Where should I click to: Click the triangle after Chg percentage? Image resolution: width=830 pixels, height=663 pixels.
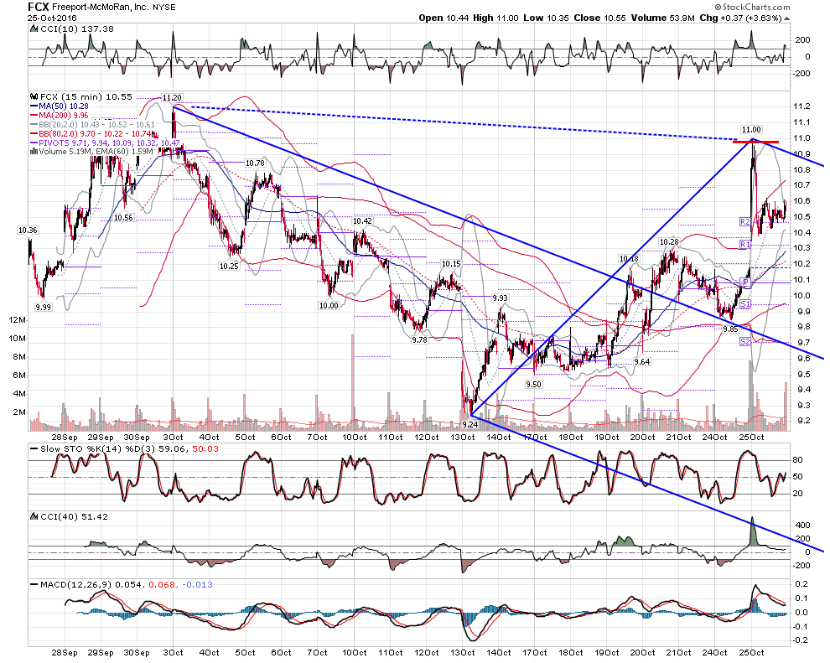tap(786, 18)
